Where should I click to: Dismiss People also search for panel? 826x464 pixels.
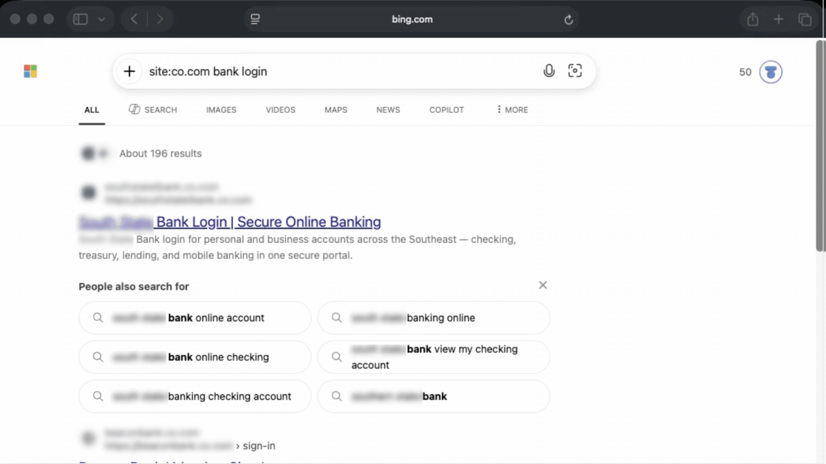tap(543, 285)
